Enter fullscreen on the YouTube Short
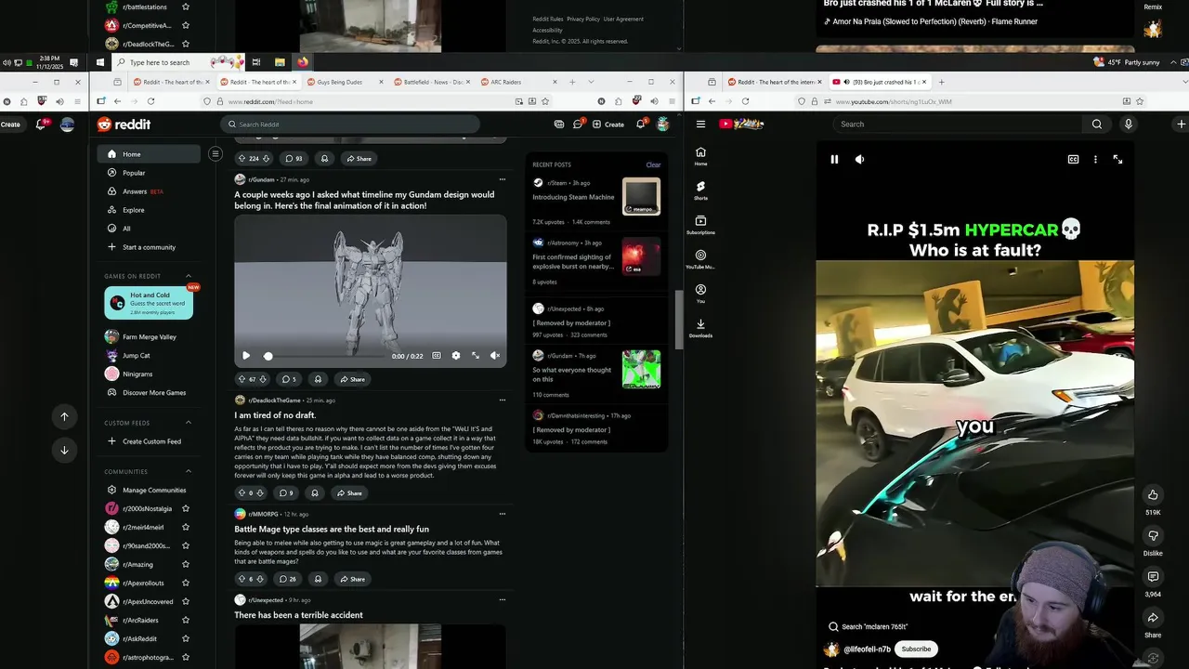This screenshot has width=1189, height=669. 1117,159
